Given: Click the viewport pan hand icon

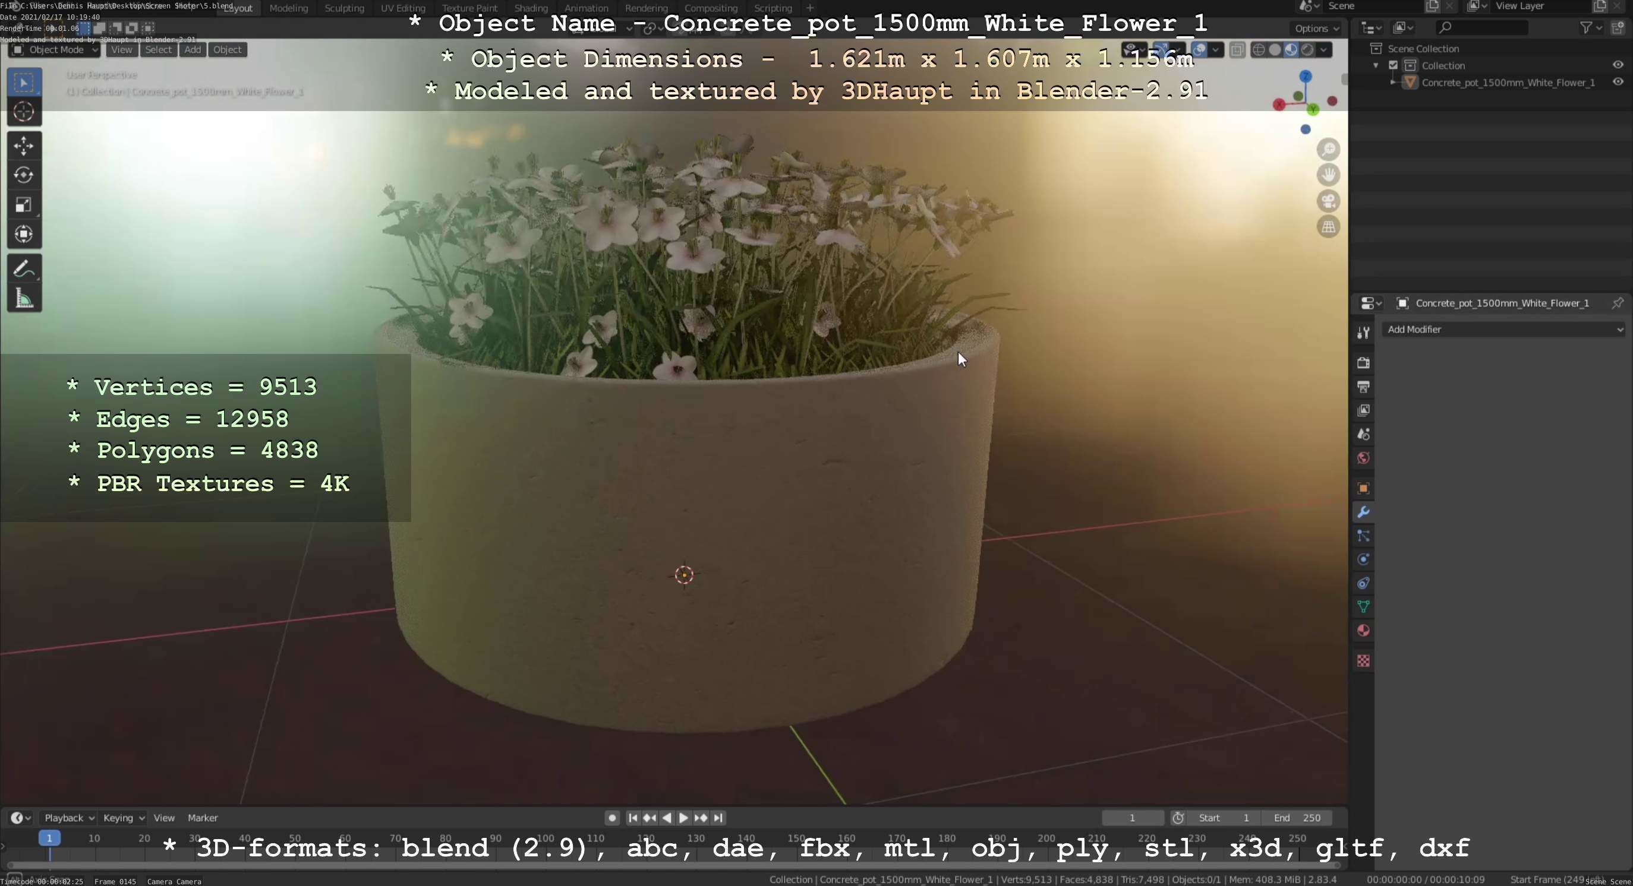Looking at the screenshot, I should 1328,175.
